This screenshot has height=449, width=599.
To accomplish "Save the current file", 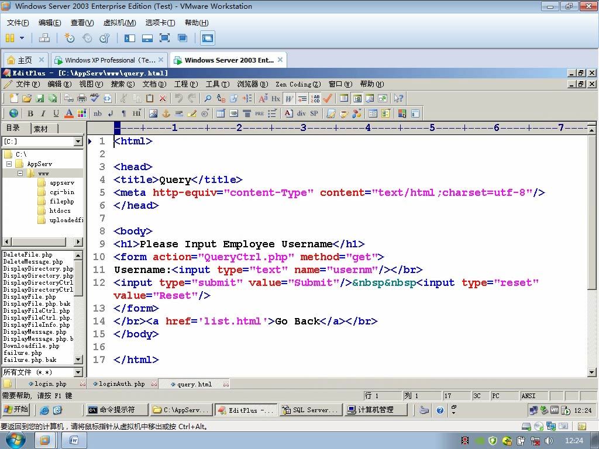I will pyautogui.click(x=40, y=98).
